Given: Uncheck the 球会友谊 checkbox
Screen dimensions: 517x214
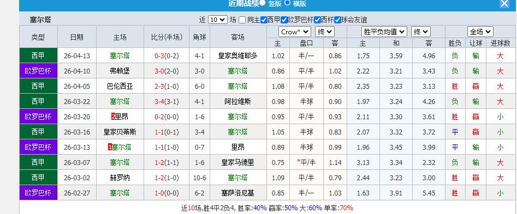Looking at the screenshot, I should pyautogui.click(x=337, y=20).
